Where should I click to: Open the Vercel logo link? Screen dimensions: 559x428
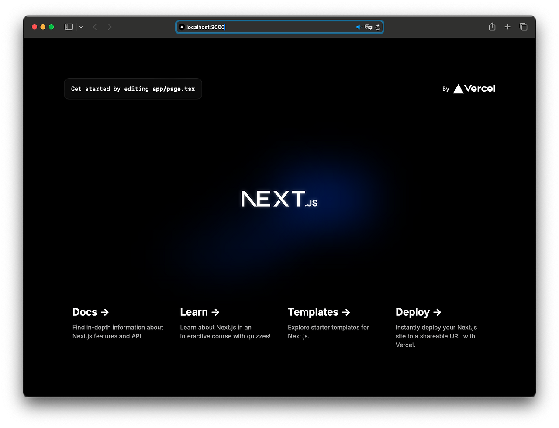click(x=474, y=89)
